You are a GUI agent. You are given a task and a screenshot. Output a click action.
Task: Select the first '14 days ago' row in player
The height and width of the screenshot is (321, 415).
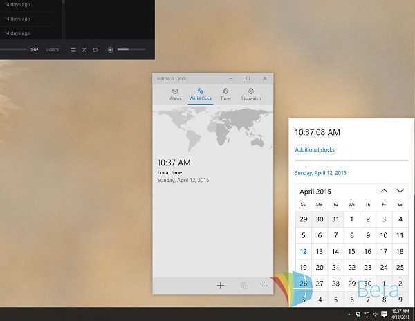coord(17,5)
